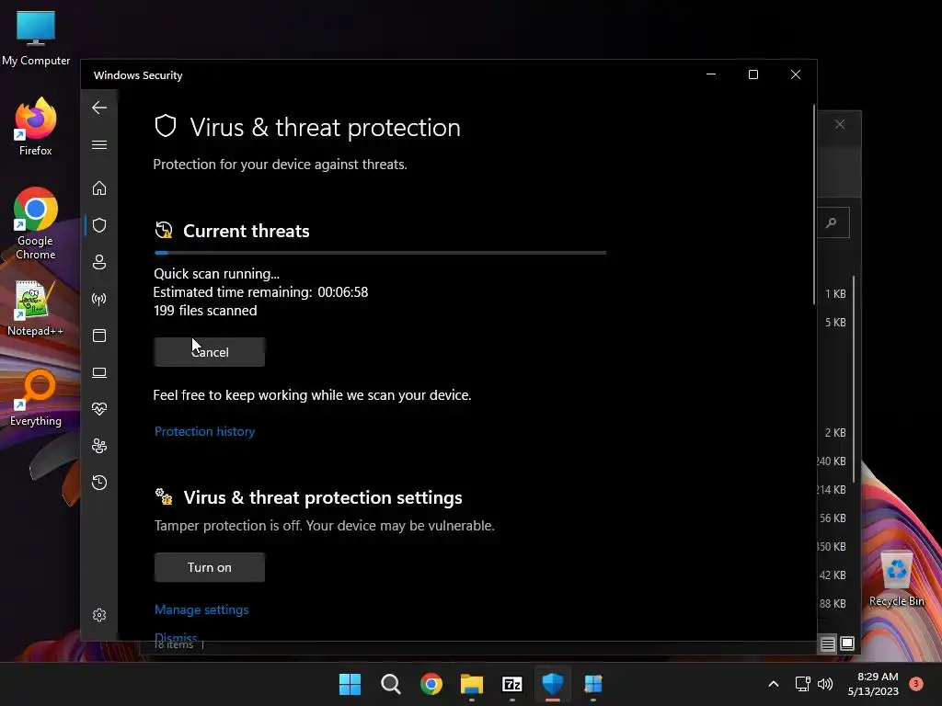942x706 pixels.
Task: Open the hamburger navigation menu
Action: coord(99,144)
